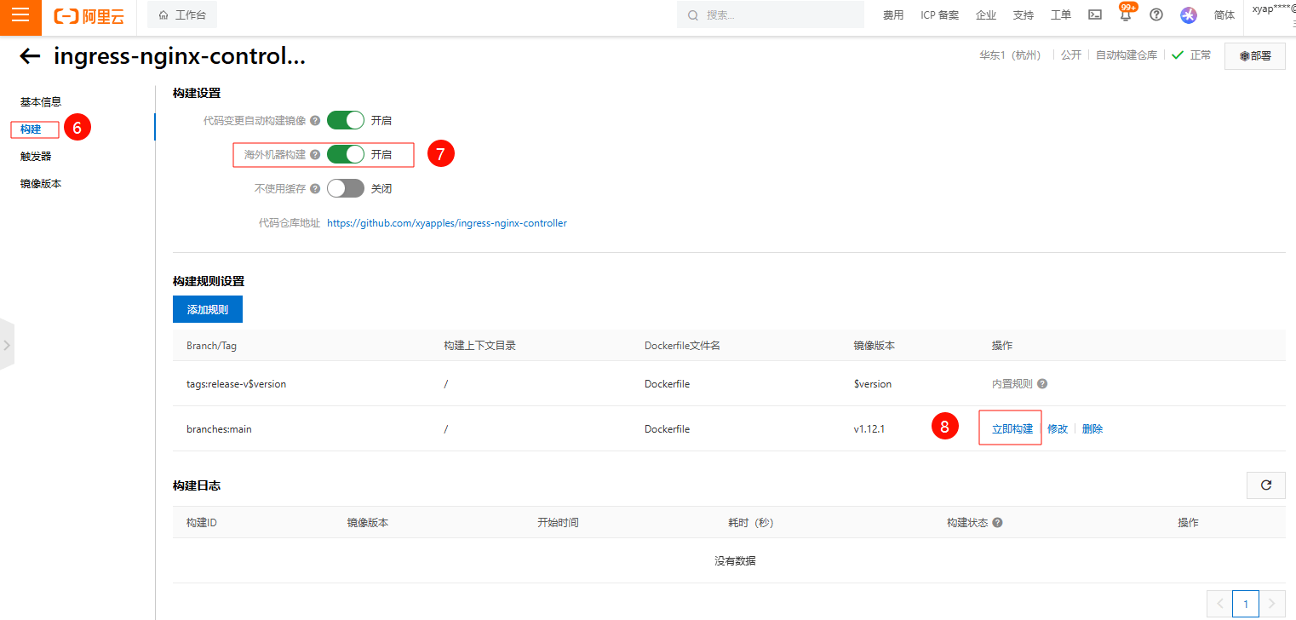Screen dimensions: 1296x620
Task: Click the help question mark in top bar
Action: pyautogui.click(x=1156, y=15)
